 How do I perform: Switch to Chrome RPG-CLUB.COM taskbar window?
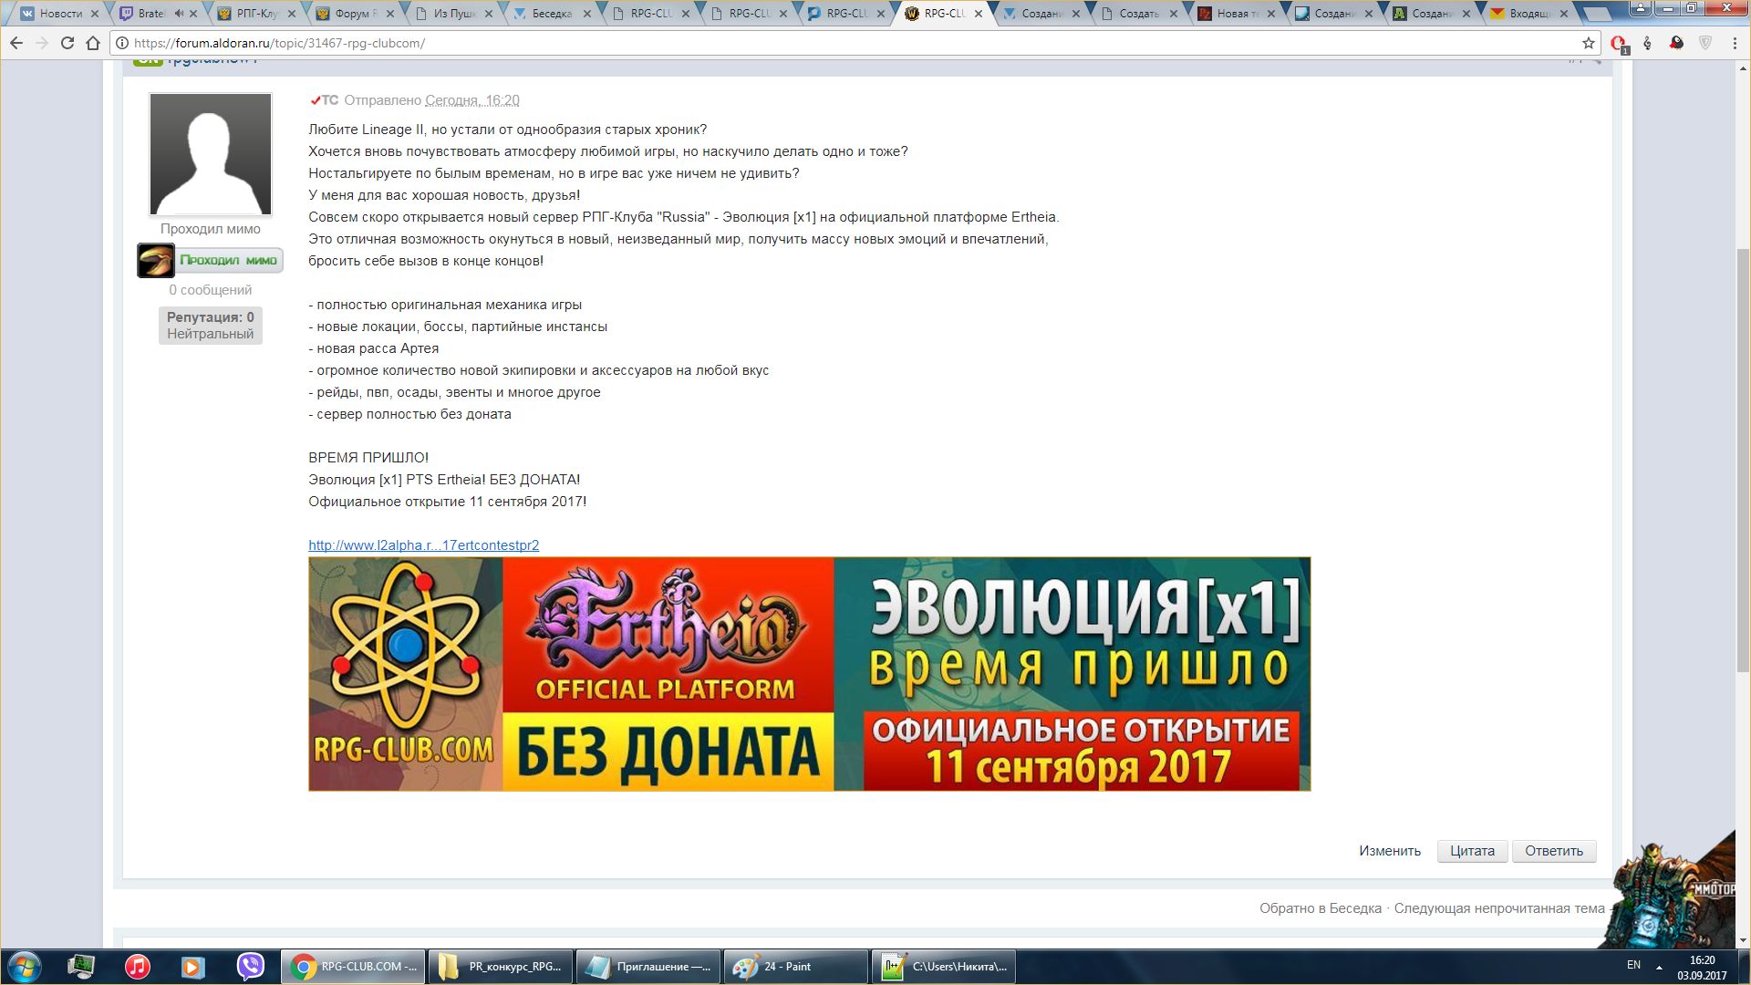click(x=353, y=967)
